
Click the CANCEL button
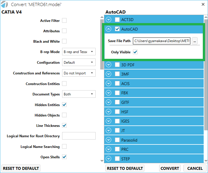pos(195,168)
